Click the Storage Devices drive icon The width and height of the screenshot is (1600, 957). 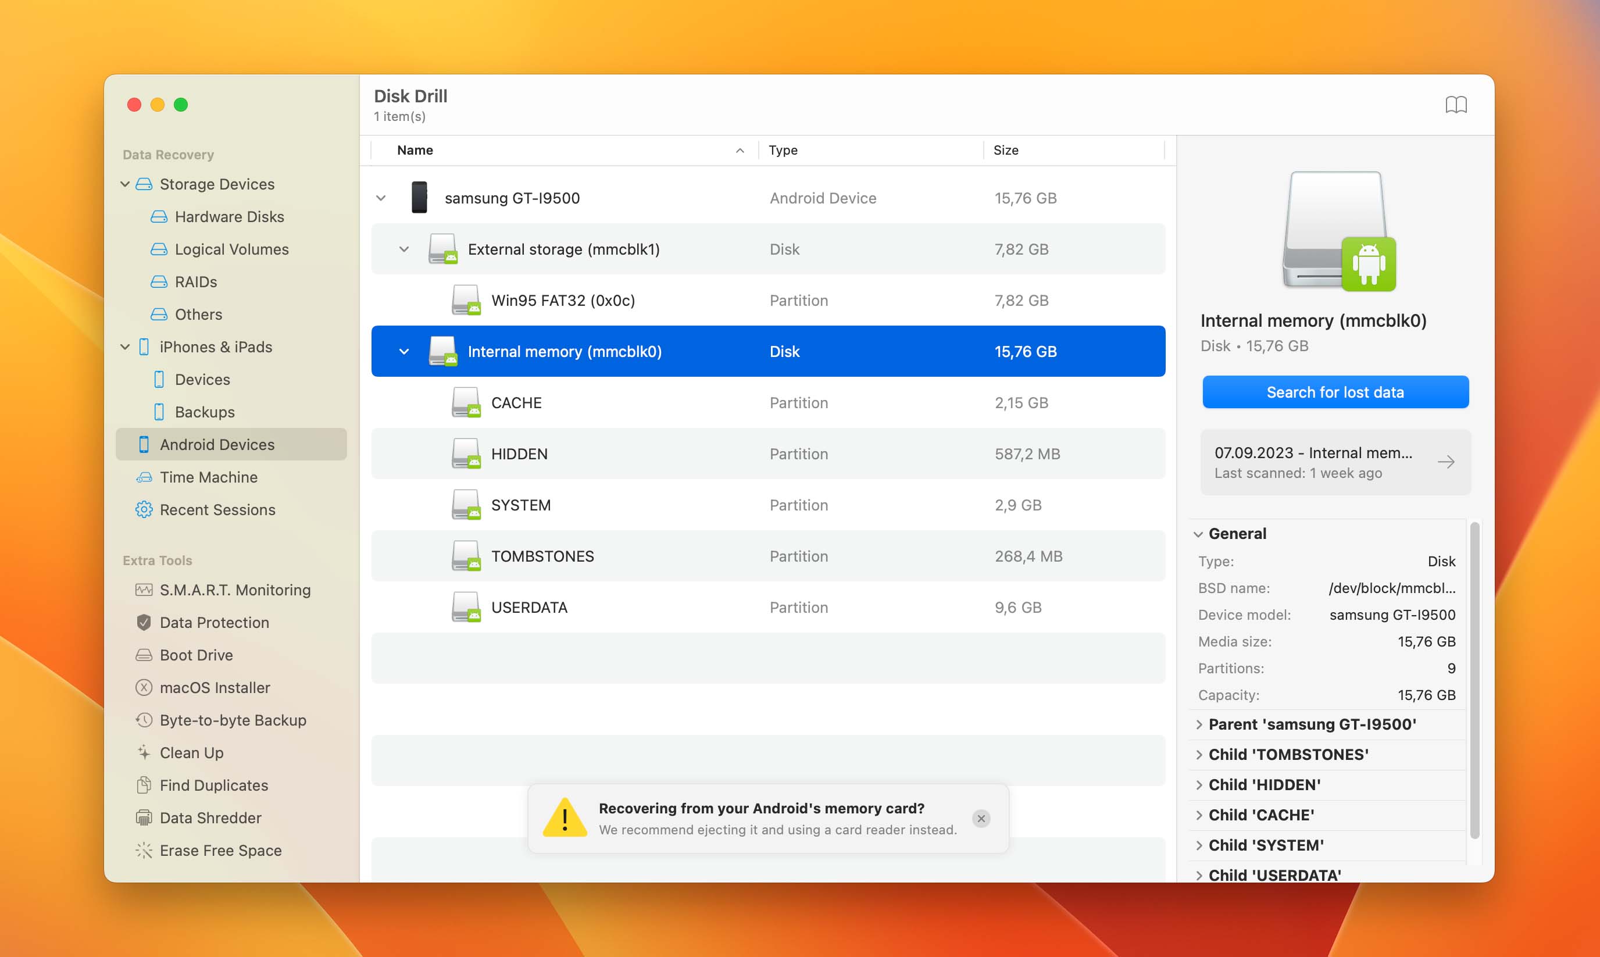(144, 184)
